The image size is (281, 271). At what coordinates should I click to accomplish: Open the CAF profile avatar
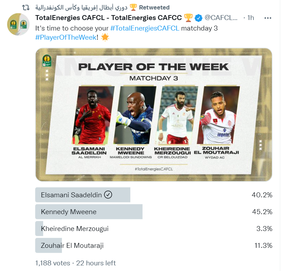18,24
